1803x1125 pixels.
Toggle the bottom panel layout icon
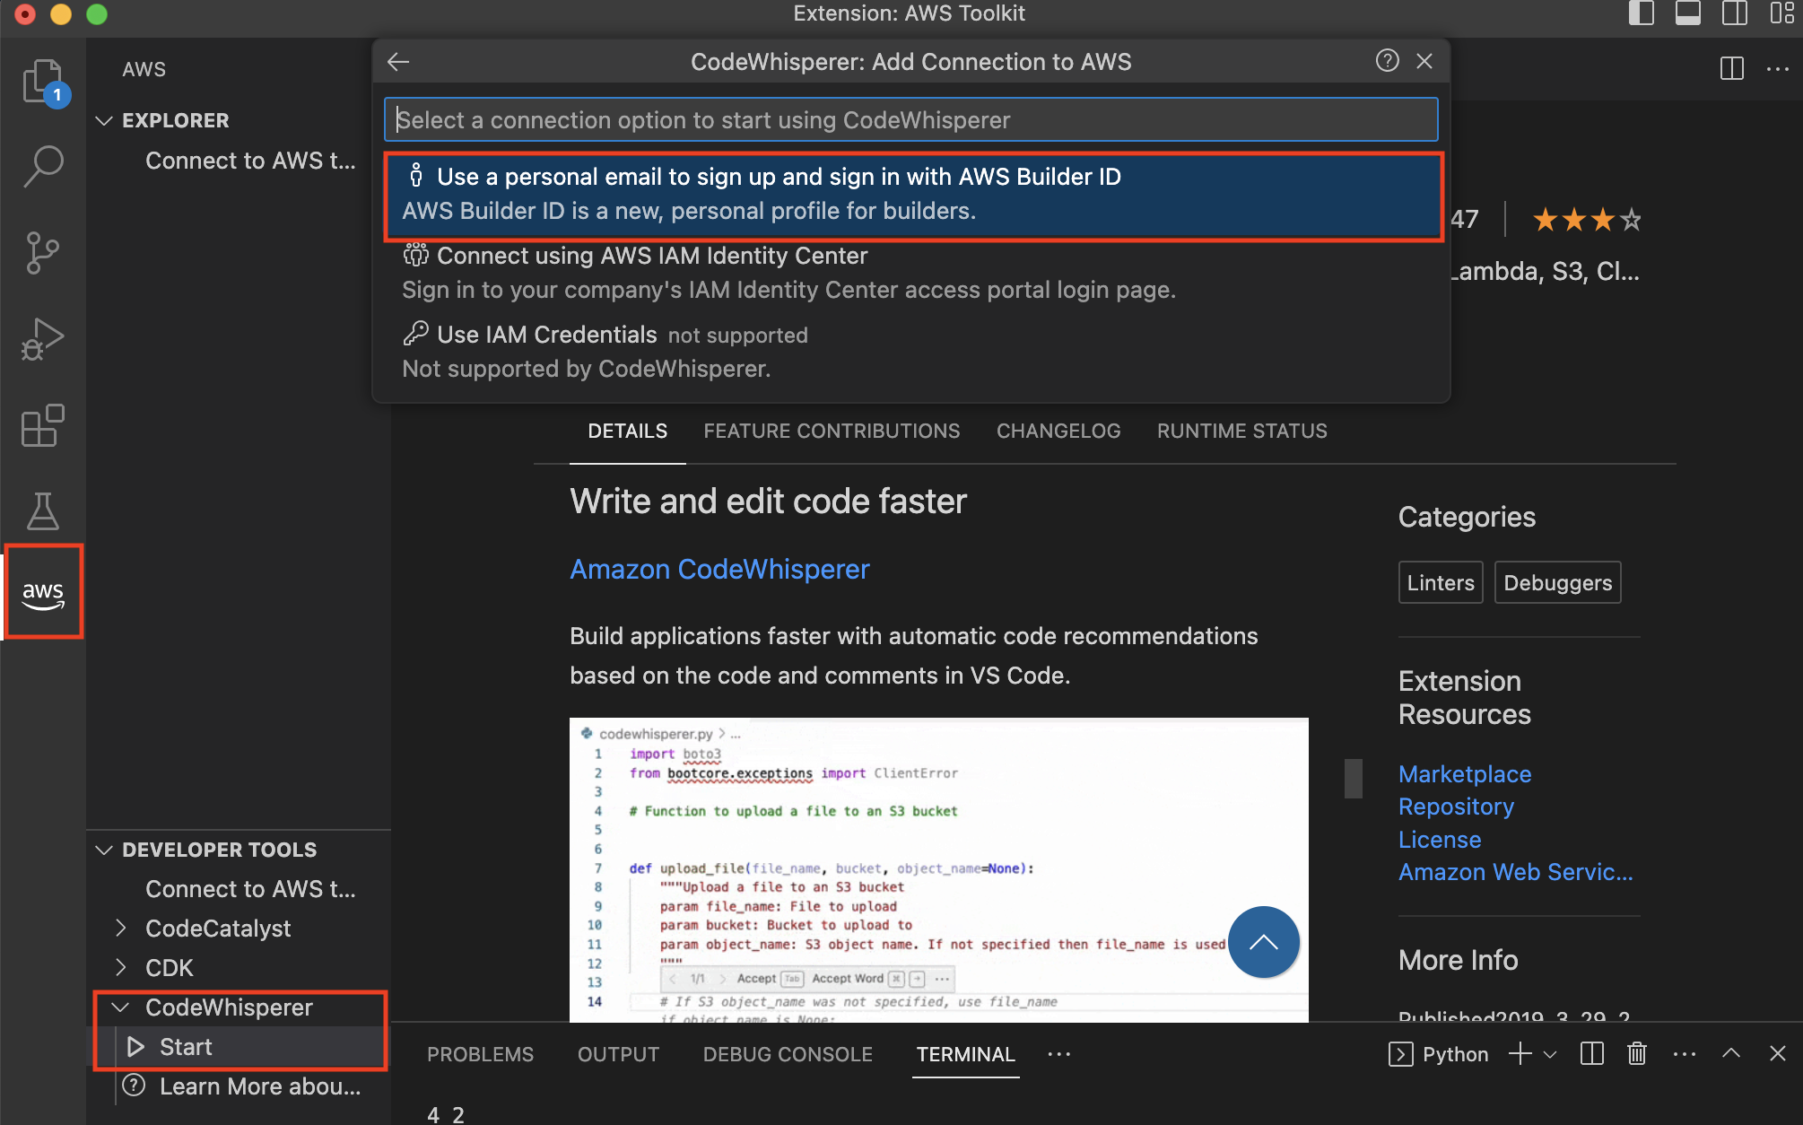click(1687, 13)
